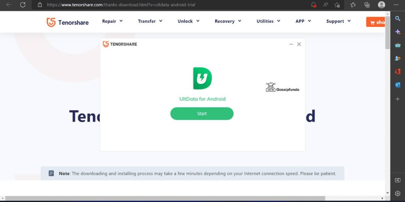
Task: Open the sidebar Games icon
Action: point(398,58)
